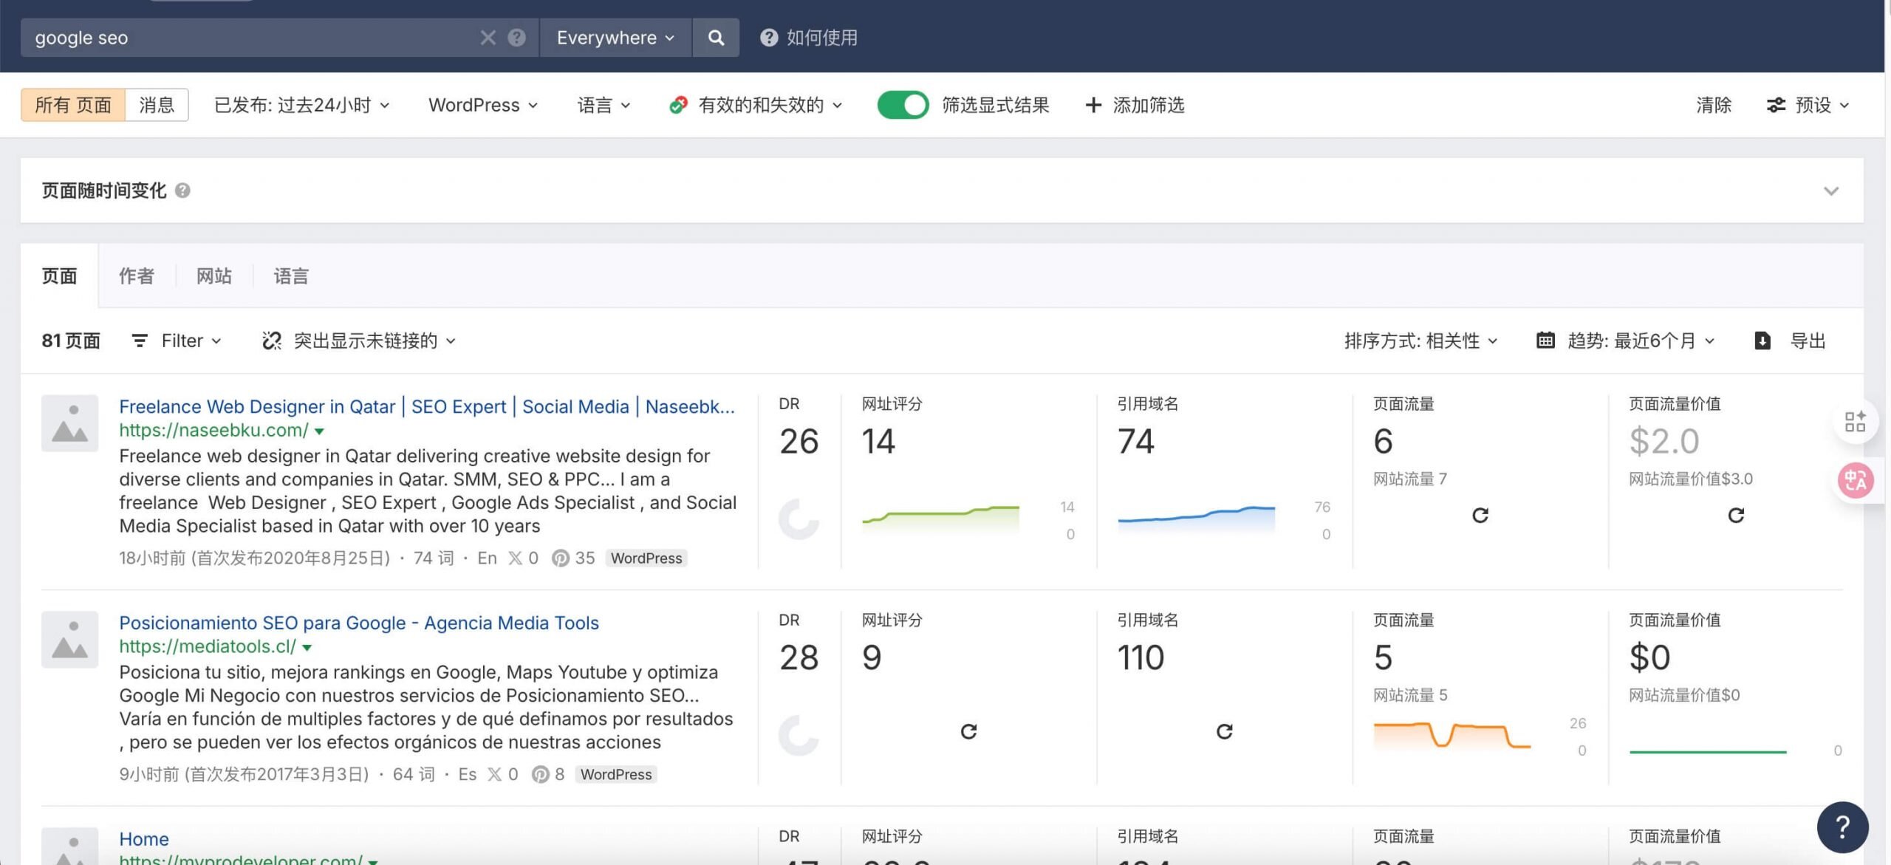Clear the search query with X icon
The width and height of the screenshot is (1891, 865).
click(488, 38)
